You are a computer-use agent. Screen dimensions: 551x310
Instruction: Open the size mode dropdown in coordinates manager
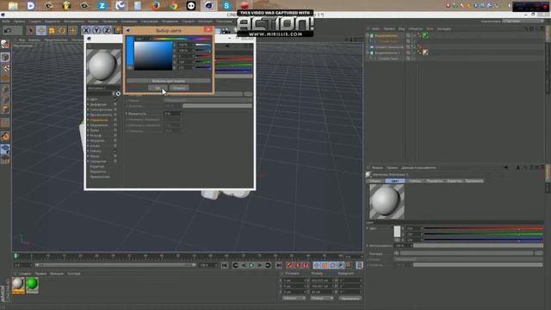point(322,299)
